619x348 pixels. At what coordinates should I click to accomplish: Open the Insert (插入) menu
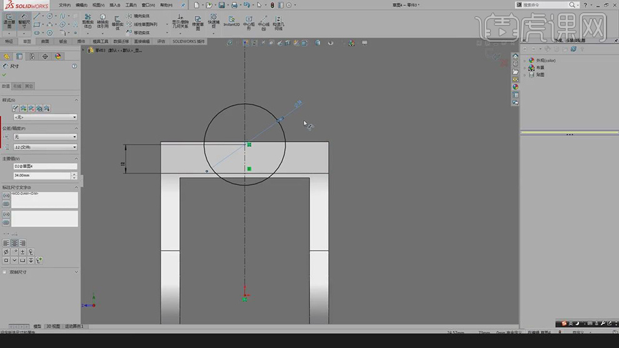point(115,5)
